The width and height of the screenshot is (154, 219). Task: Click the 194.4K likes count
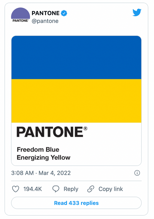[x=33, y=189]
